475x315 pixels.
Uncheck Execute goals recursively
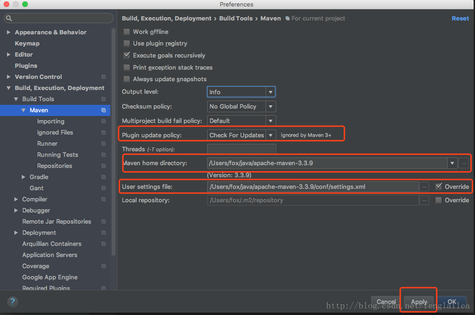(127, 55)
